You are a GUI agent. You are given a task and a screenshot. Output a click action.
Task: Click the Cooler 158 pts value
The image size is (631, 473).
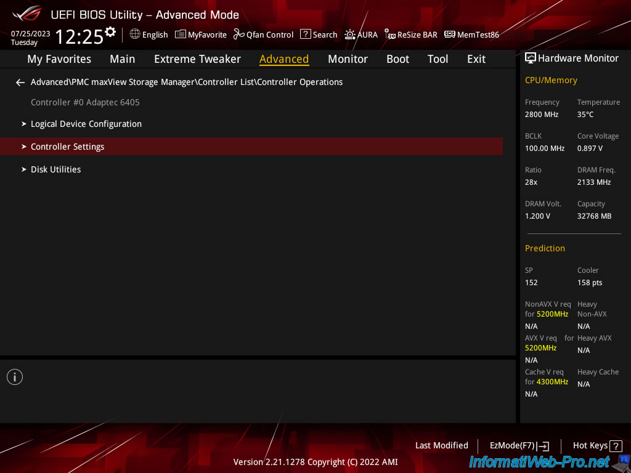point(590,282)
